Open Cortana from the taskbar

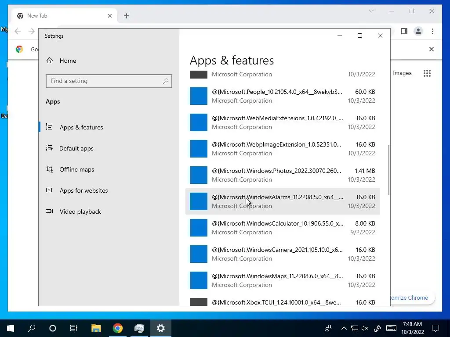click(53, 328)
